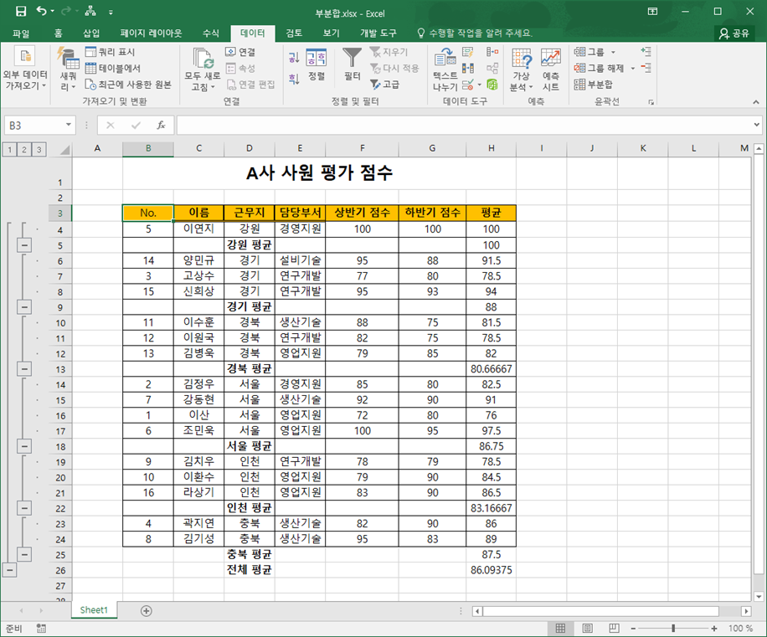Click the zoom out minus button

coord(632,628)
